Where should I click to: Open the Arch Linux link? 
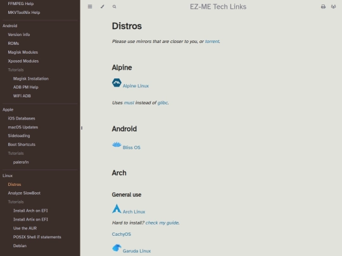pyautogui.click(x=134, y=212)
